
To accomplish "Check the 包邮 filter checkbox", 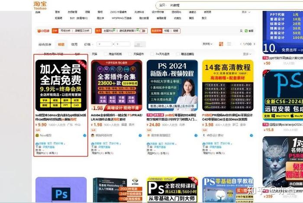I will [x=72, y=54].
